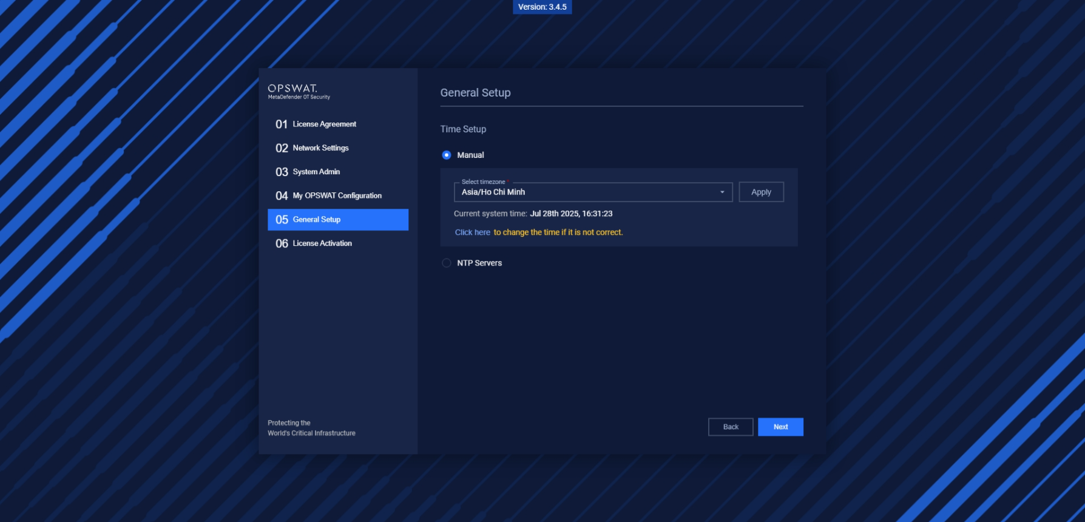The width and height of the screenshot is (1085, 522).
Task: Select the NTP Servers radio option
Action: coord(447,263)
